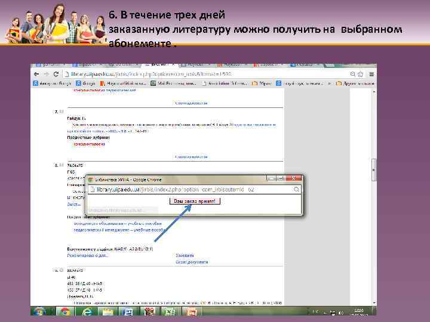
Task: Click the scrollbar up arrow at top right
Action: (374, 92)
